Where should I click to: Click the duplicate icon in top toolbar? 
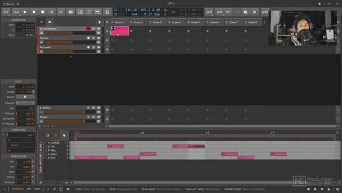[246, 12]
